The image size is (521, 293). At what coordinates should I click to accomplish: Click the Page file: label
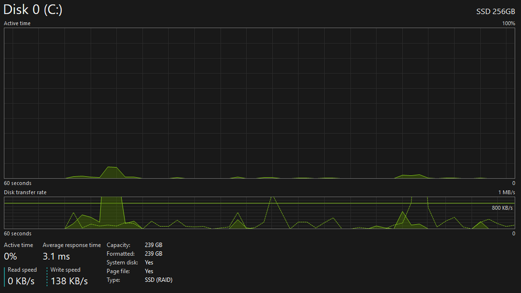118,271
